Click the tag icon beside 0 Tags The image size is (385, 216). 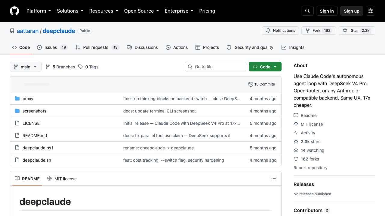(80, 67)
